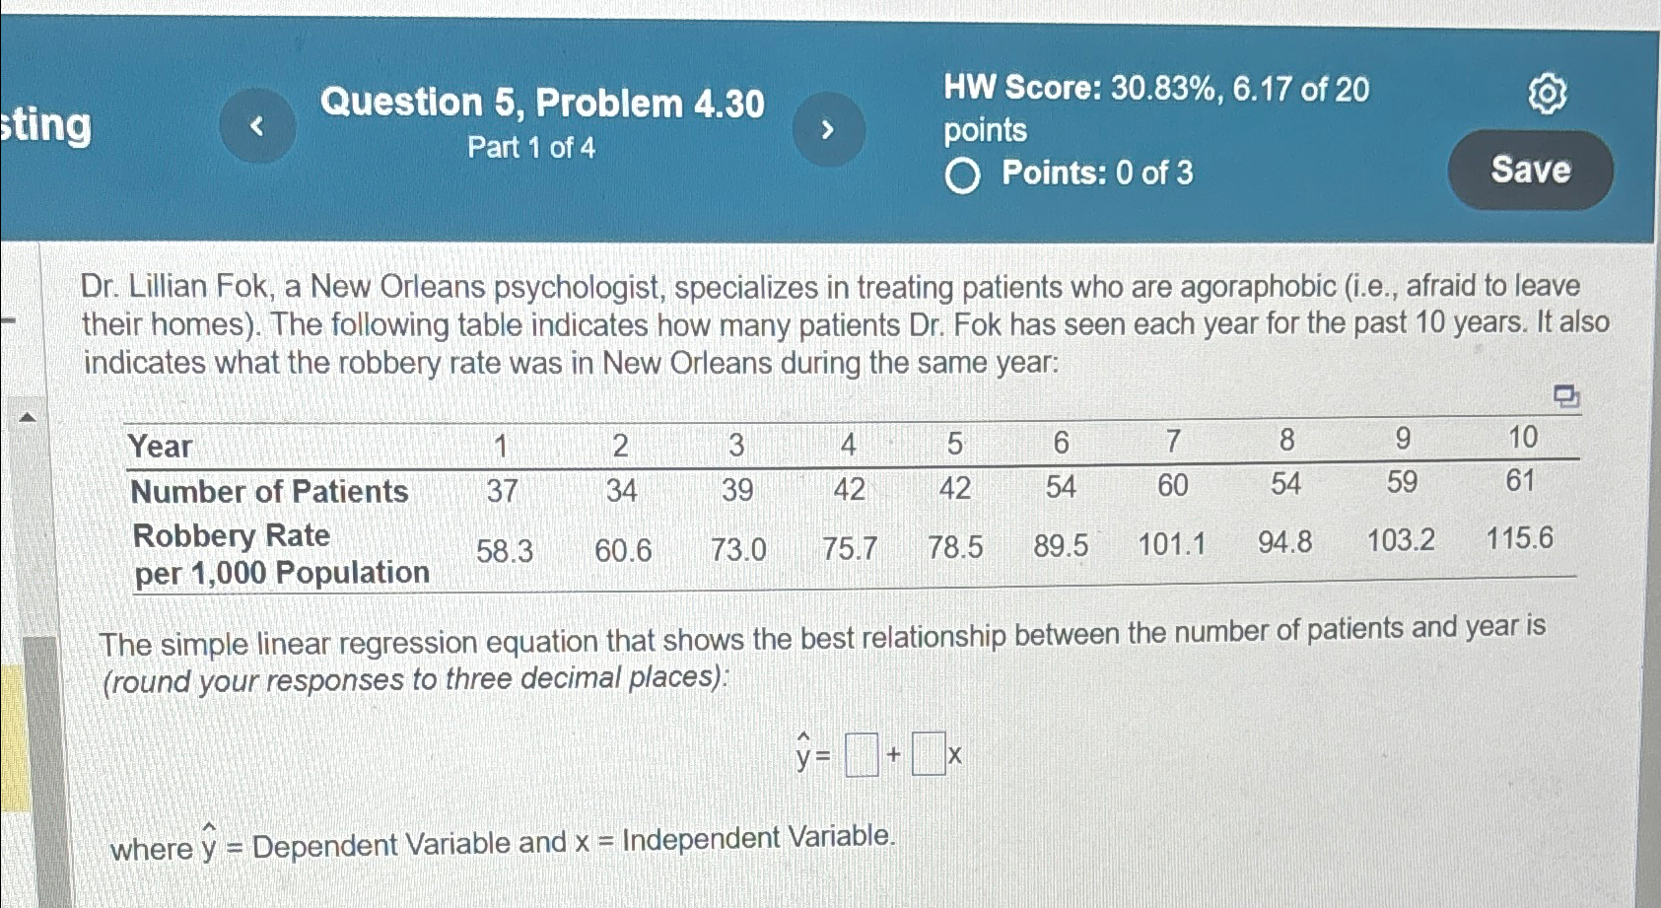Click the Save button

1529,171
